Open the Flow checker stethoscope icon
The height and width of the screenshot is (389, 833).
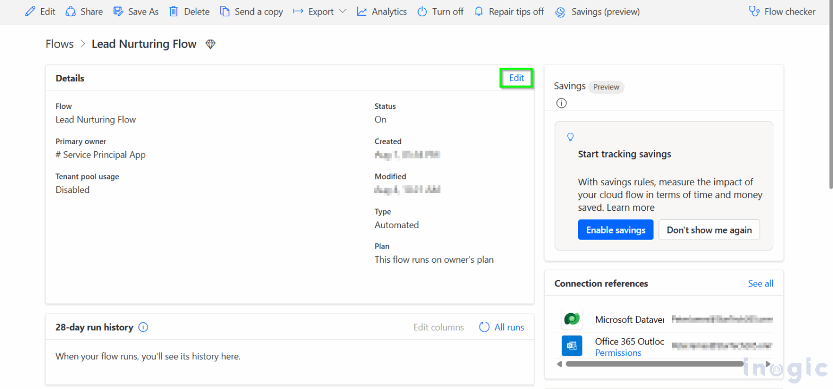click(x=754, y=11)
